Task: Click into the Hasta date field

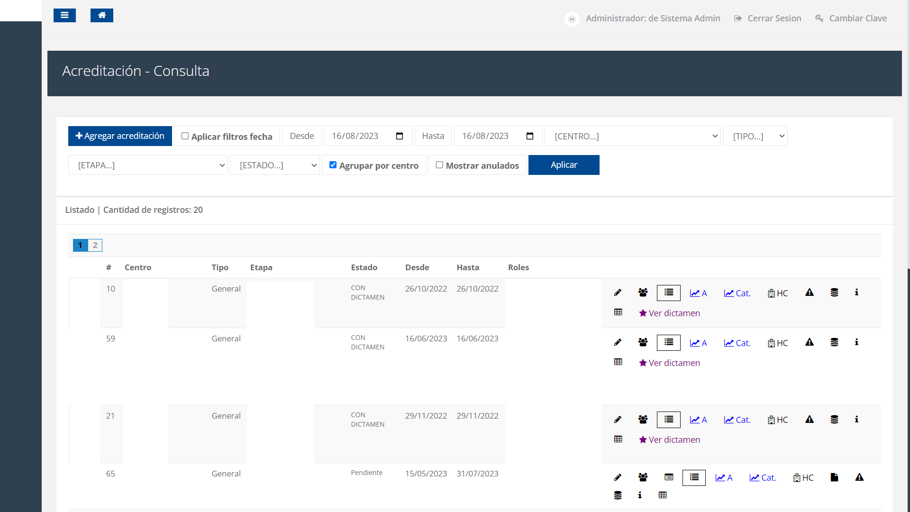Action: tap(498, 136)
